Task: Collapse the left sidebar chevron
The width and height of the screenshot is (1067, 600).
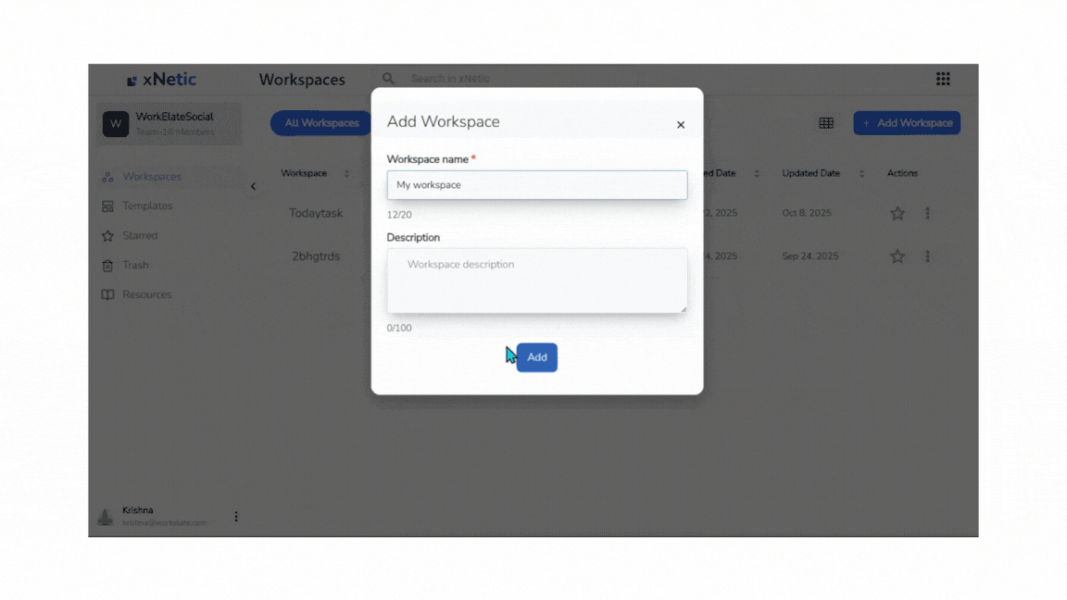Action: (x=253, y=186)
